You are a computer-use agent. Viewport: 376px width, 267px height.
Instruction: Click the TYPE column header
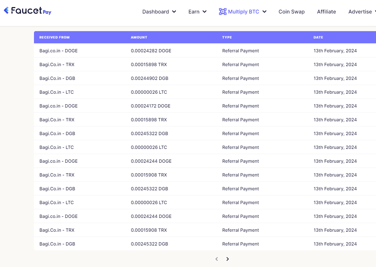click(227, 37)
